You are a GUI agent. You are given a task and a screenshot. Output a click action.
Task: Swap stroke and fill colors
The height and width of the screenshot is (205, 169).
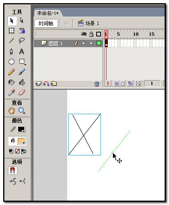tap(24, 151)
